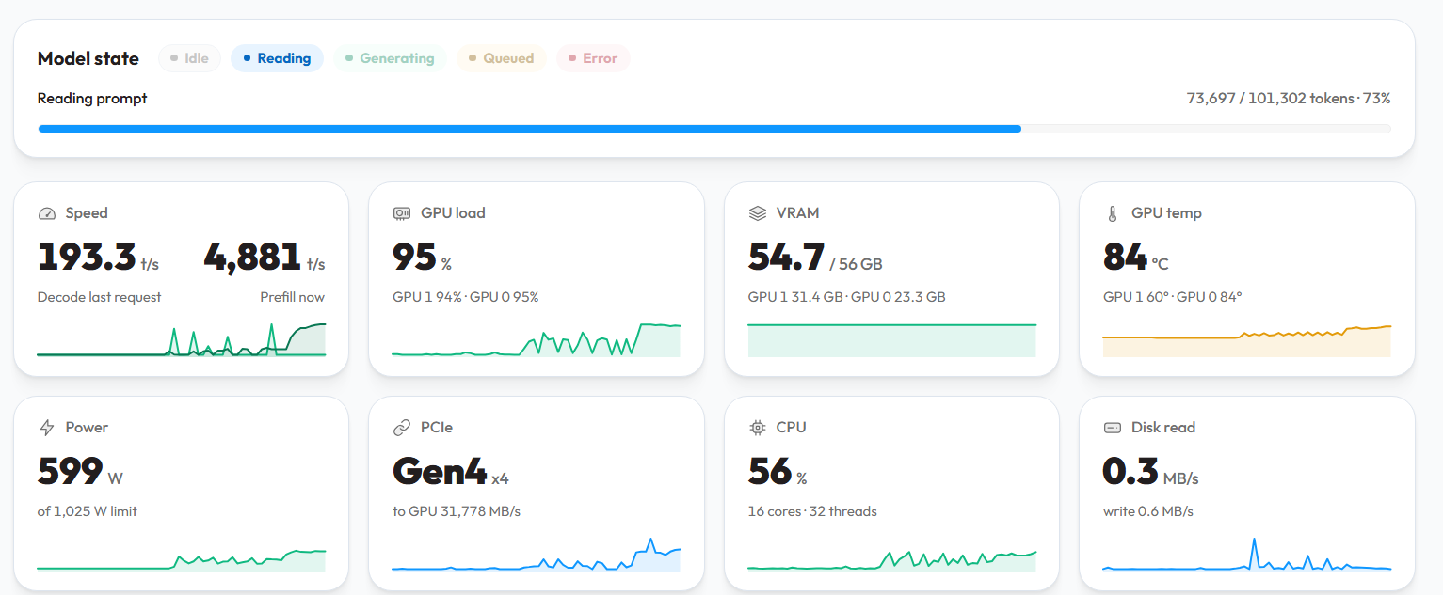Click the token count '73,697 / 101,302 tokens · 73%'
1443x595 pixels.
(1289, 98)
